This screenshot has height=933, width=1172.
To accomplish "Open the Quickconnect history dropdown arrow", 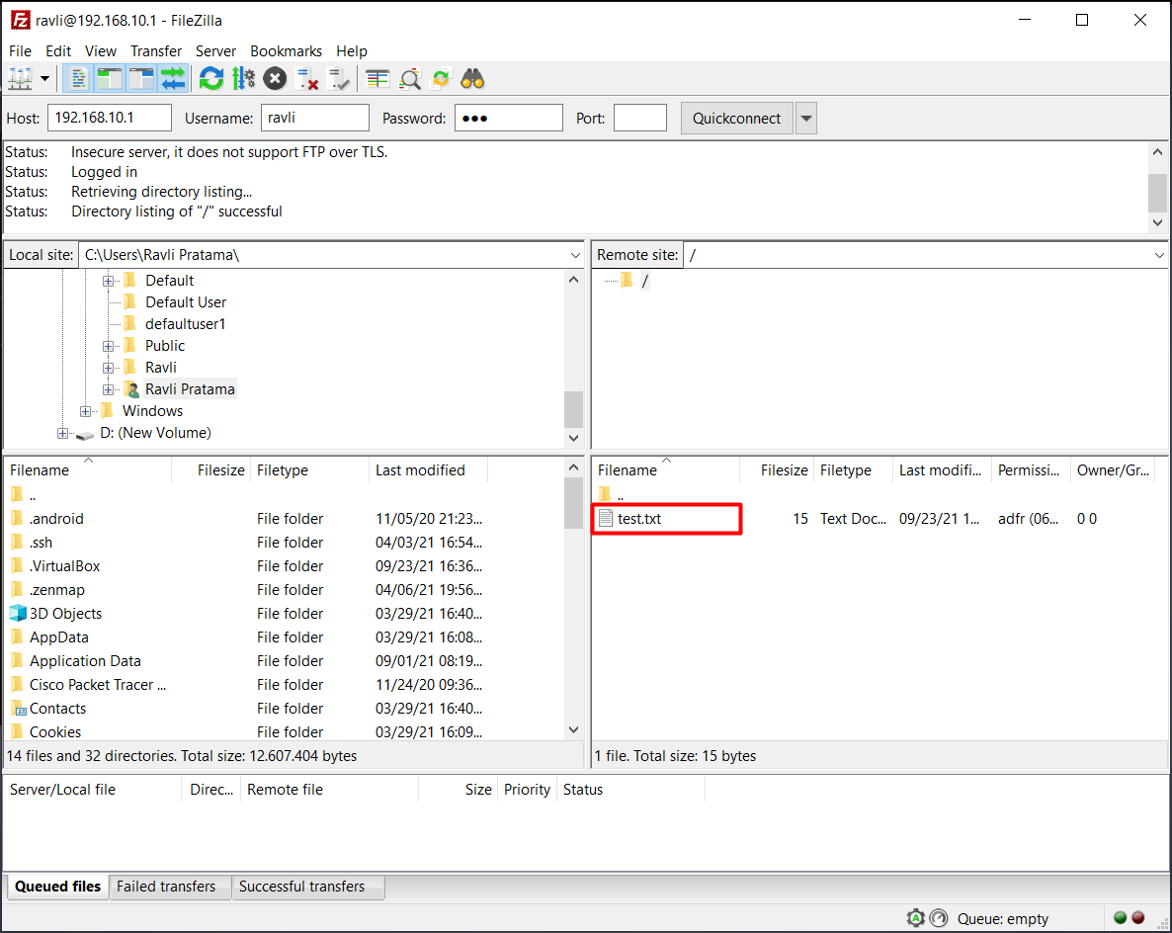I will [806, 119].
